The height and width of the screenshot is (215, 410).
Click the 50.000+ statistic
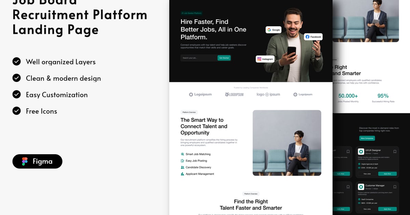348,96
